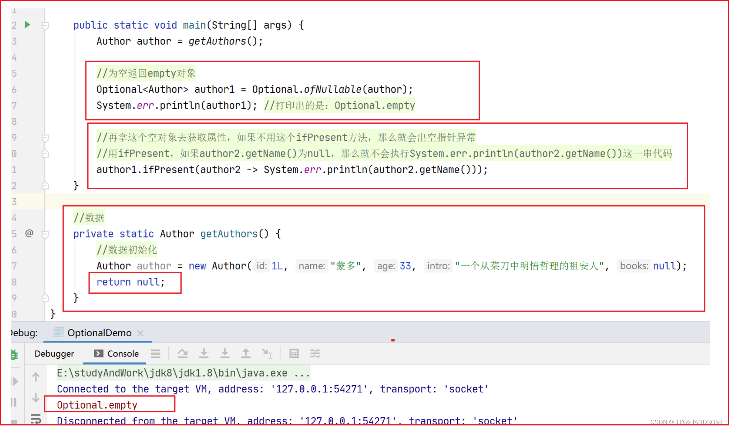This screenshot has width=730, height=428.
Task: Click the Show Execution Point icon
Action: (x=156, y=353)
